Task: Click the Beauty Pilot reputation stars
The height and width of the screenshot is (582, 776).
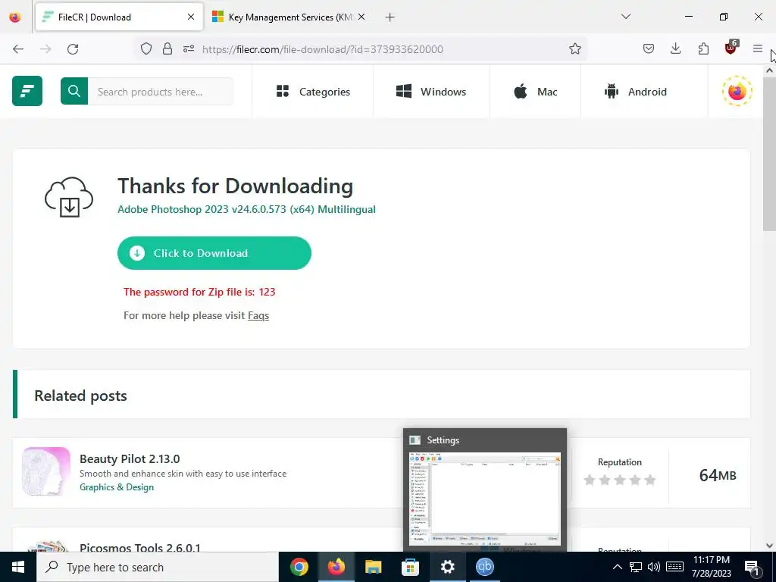Action: point(620,480)
